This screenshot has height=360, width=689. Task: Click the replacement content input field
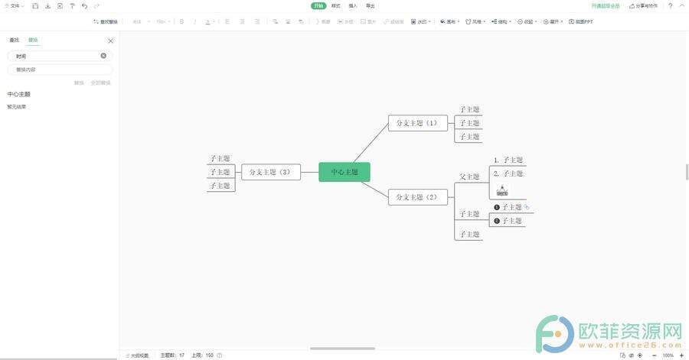(60, 70)
